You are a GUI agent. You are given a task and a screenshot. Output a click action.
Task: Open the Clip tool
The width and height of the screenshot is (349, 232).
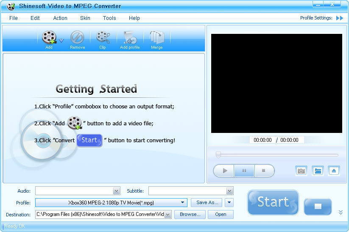(x=103, y=38)
